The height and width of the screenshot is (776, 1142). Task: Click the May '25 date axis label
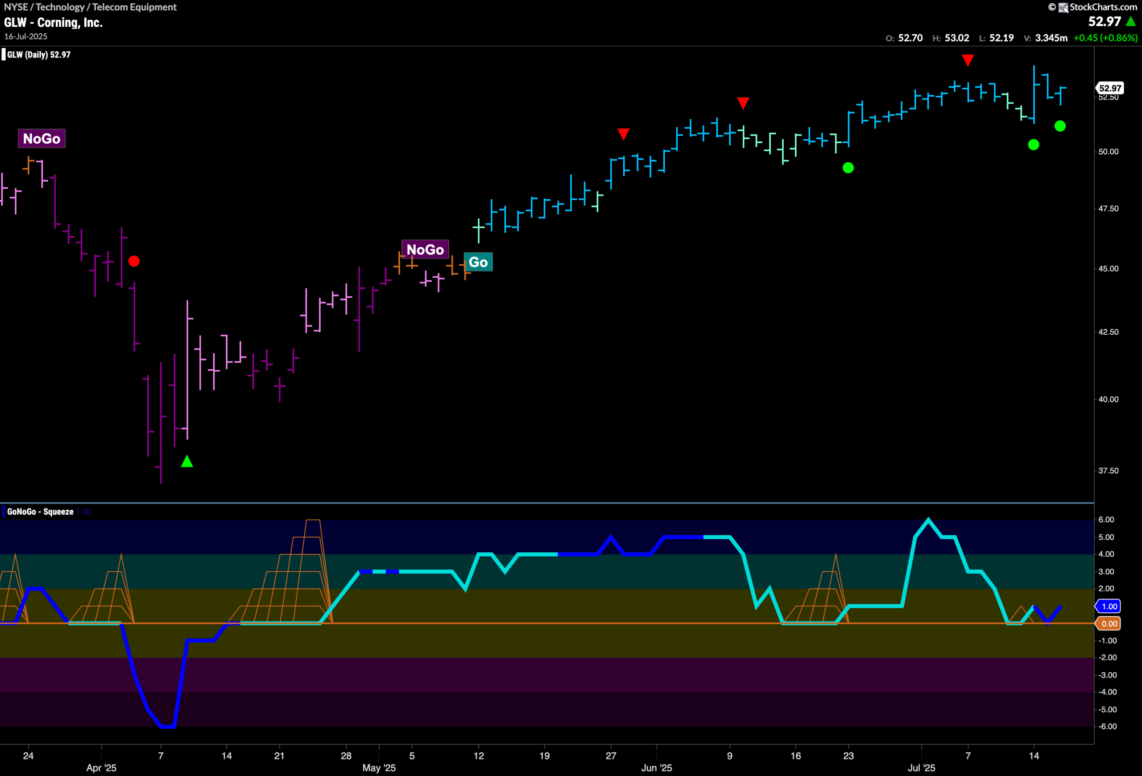(379, 768)
